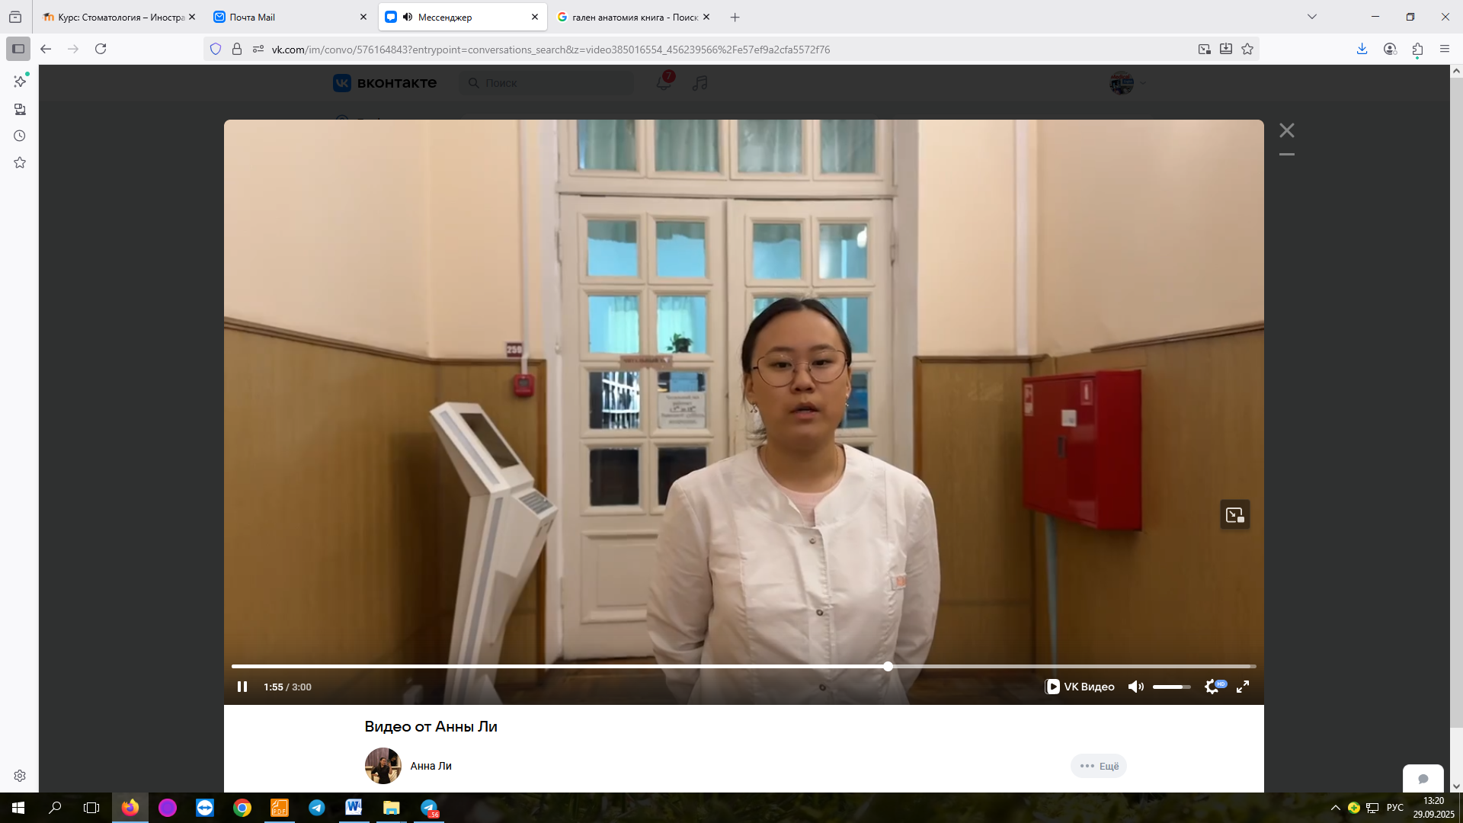Open Telegram from the taskbar

click(x=317, y=808)
